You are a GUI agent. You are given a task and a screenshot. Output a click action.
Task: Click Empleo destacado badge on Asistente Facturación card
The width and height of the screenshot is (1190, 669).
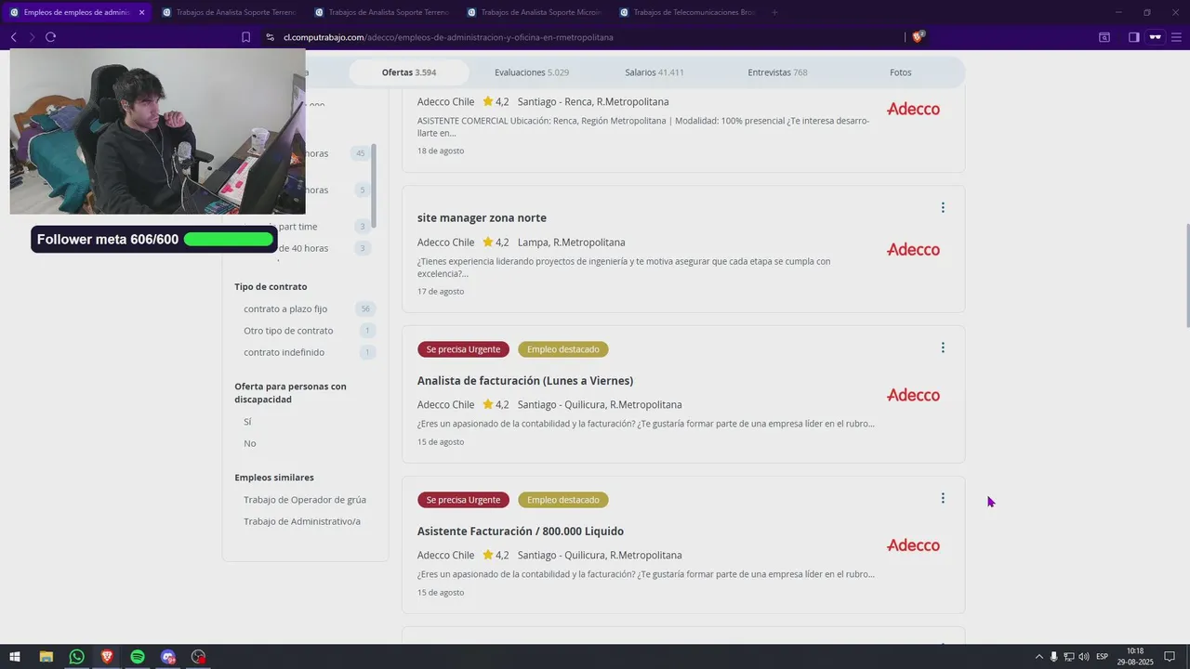562,500
